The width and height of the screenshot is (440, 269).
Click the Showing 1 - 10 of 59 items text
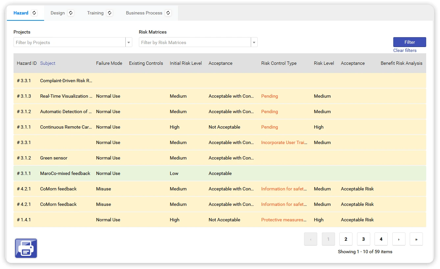(365, 252)
